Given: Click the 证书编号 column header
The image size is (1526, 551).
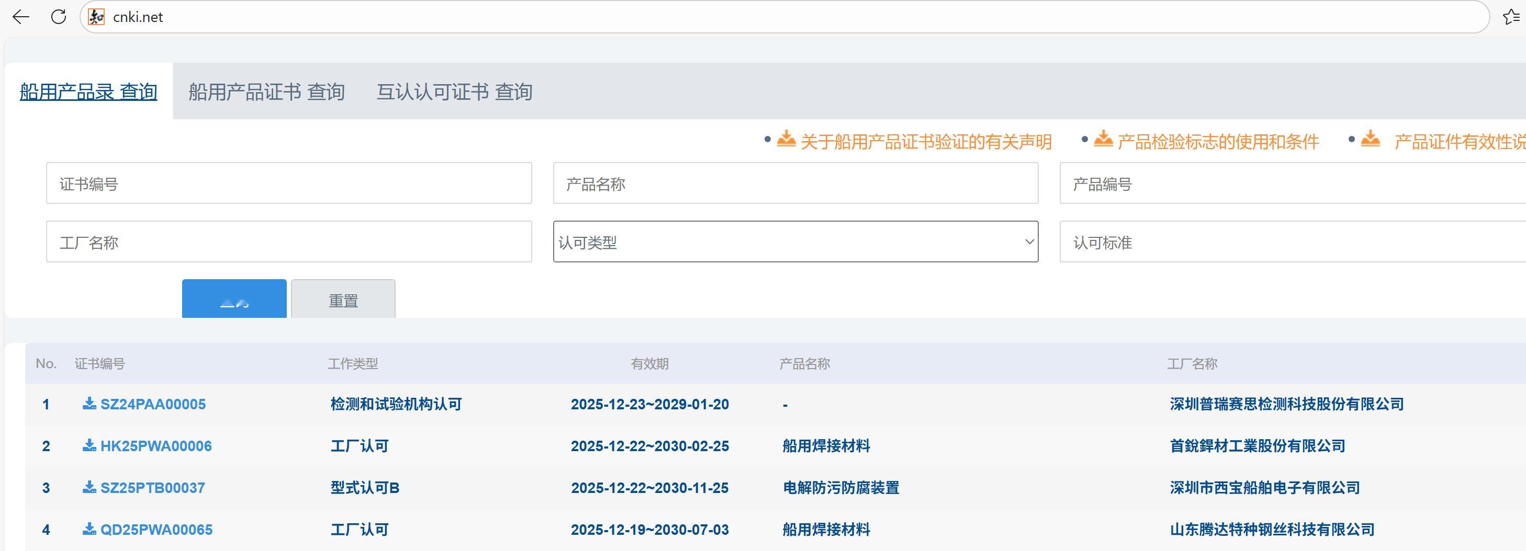Looking at the screenshot, I should 99,364.
